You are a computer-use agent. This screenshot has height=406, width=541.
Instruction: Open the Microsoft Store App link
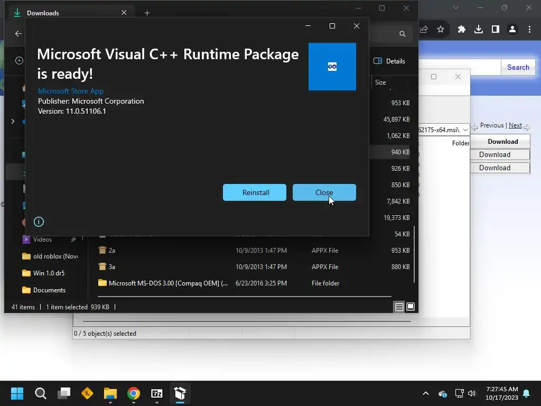click(x=71, y=91)
